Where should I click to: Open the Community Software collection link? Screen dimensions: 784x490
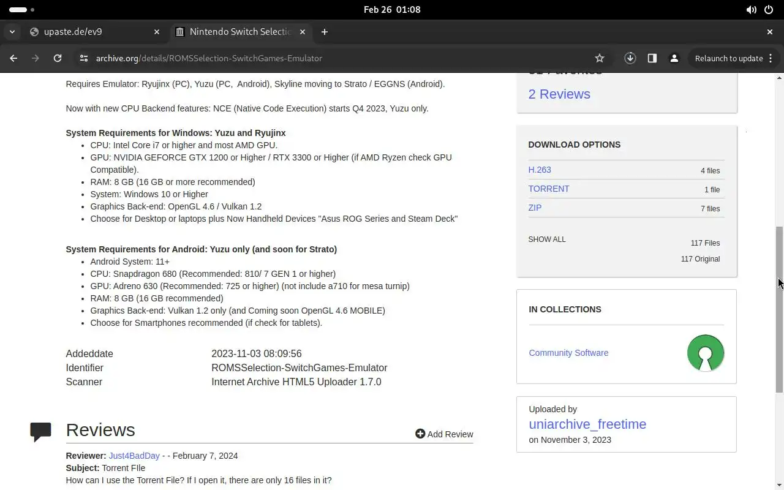point(568,353)
